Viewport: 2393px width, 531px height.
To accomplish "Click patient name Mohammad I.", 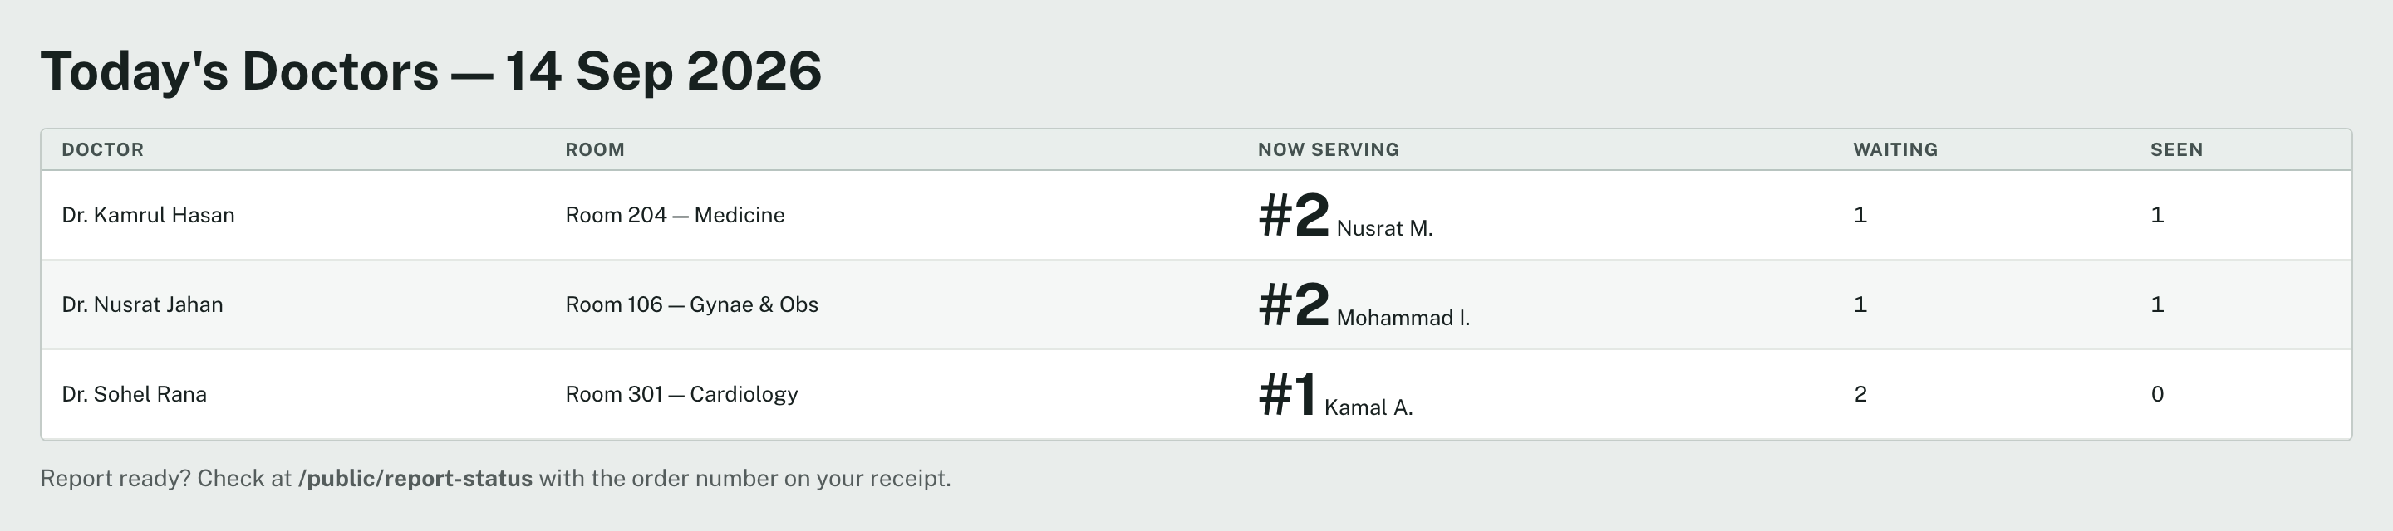I will coord(1403,319).
